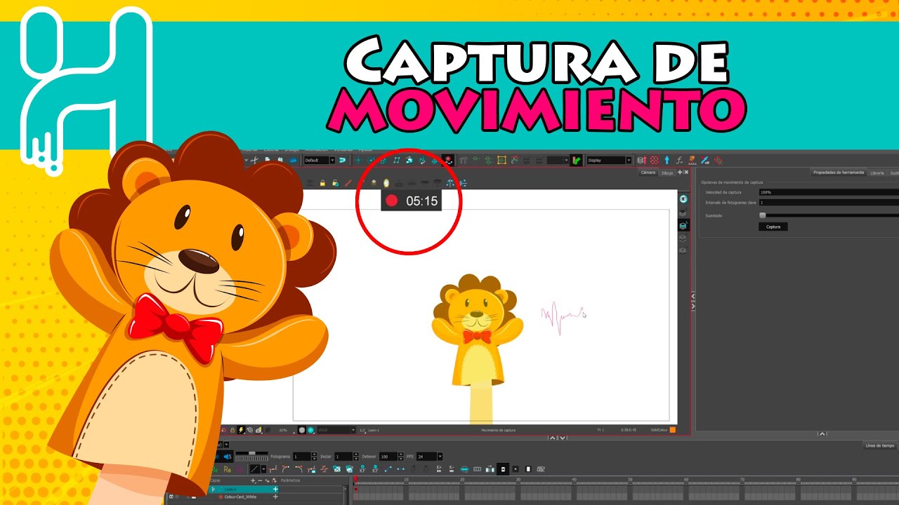Image resolution: width=899 pixels, height=505 pixels.
Task: Add a layer with the Capas plus button
Action: tap(253, 480)
